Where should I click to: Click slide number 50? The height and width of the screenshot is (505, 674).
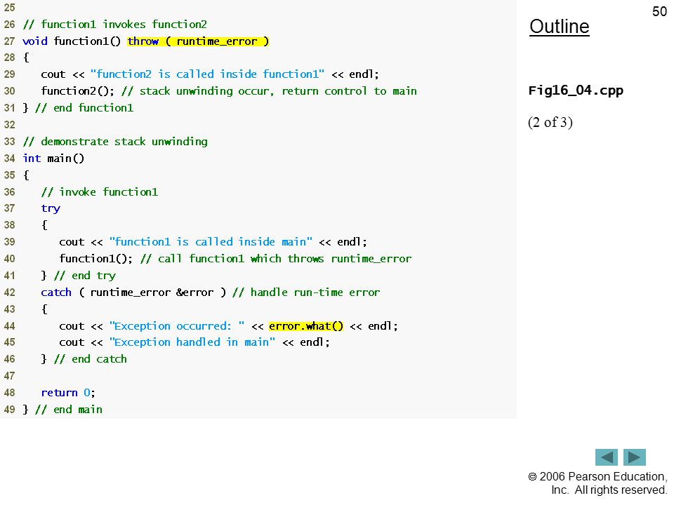click(x=659, y=11)
